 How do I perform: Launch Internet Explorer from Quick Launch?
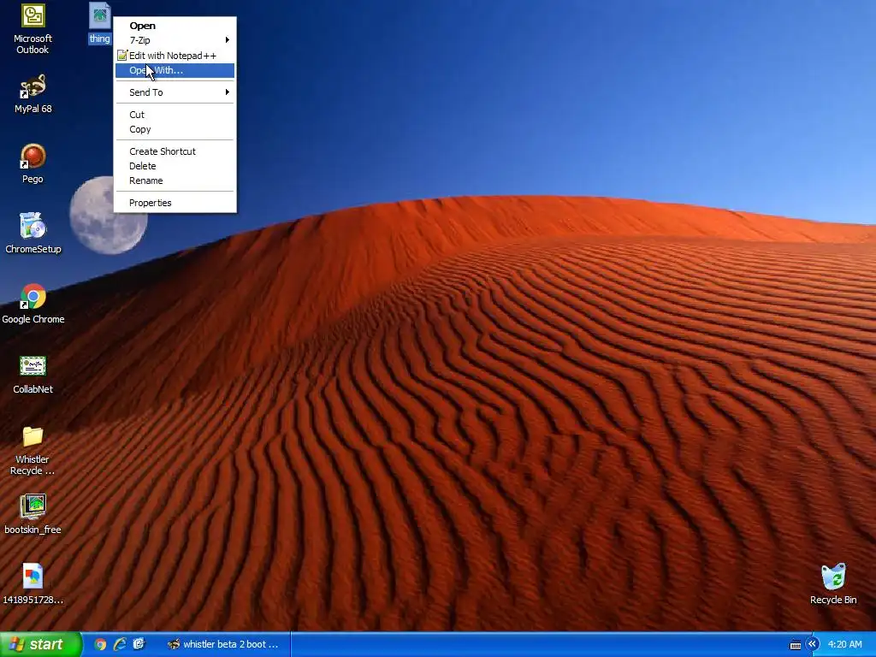(120, 644)
